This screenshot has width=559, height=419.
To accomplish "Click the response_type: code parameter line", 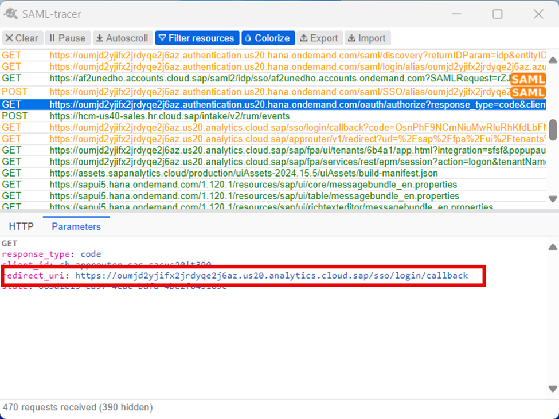I will pos(52,254).
